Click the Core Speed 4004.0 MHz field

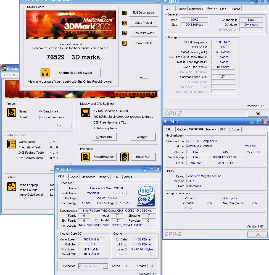pyautogui.click(x=91, y=239)
